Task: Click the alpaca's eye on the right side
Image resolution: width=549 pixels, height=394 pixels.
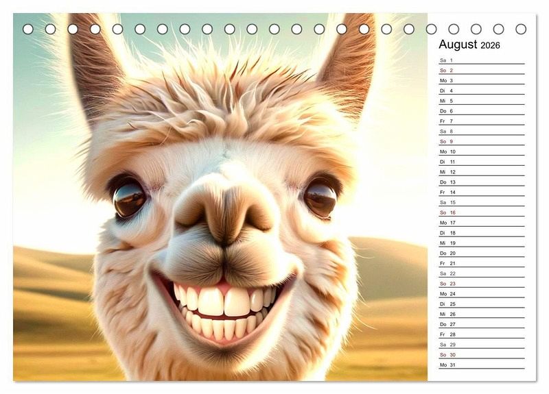Action: (x=320, y=198)
